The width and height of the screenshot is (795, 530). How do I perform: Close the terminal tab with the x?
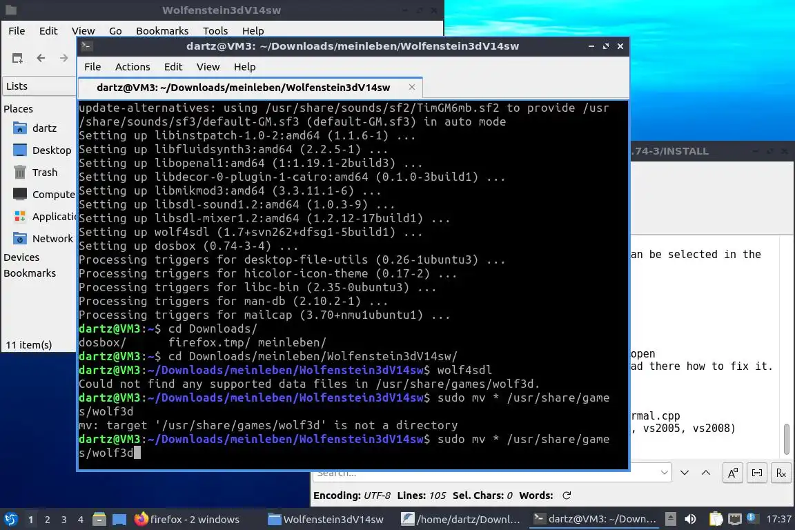pyautogui.click(x=412, y=87)
